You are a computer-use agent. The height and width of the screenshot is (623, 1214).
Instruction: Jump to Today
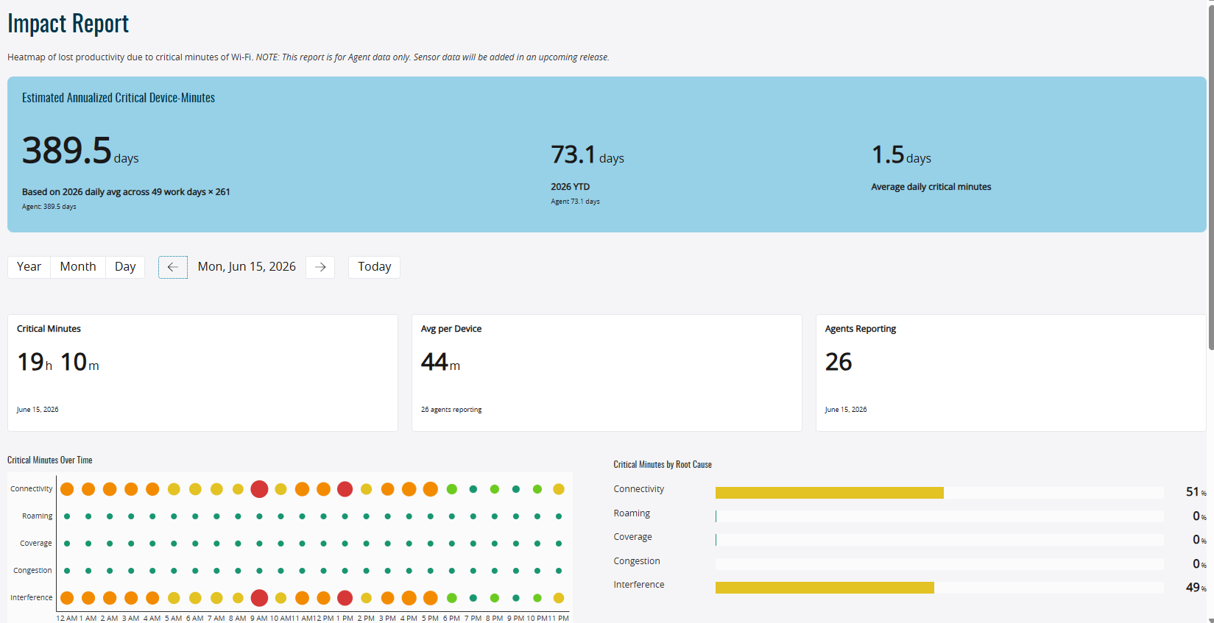tap(374, 267)
